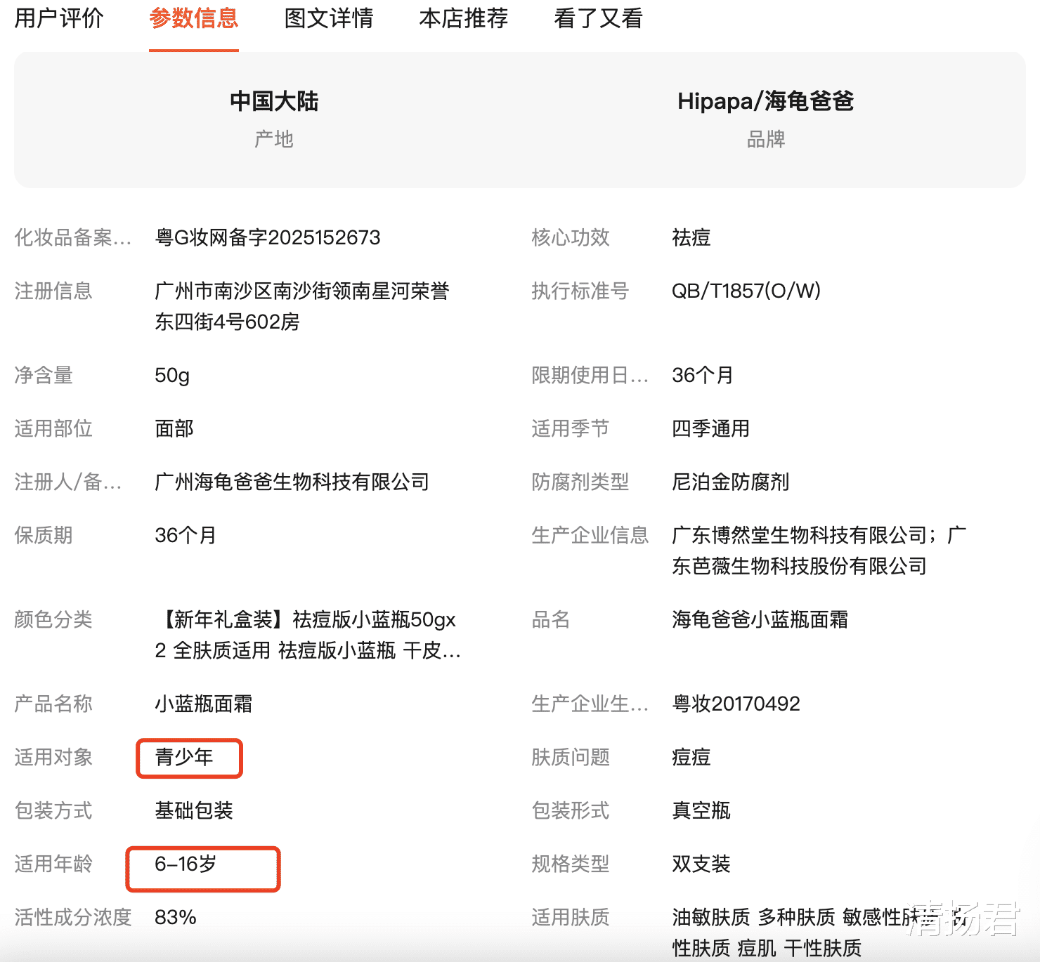Click the 包装方式 label
Viewport: 1040px width, 962px height.
(53, 810)
